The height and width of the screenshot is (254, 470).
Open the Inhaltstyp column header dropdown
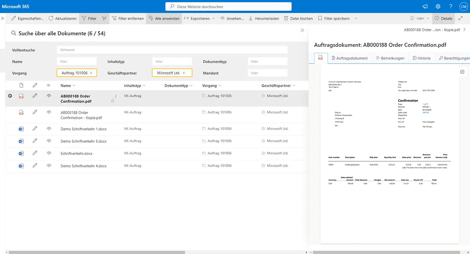pyautogui.click(x=144, y=86)
